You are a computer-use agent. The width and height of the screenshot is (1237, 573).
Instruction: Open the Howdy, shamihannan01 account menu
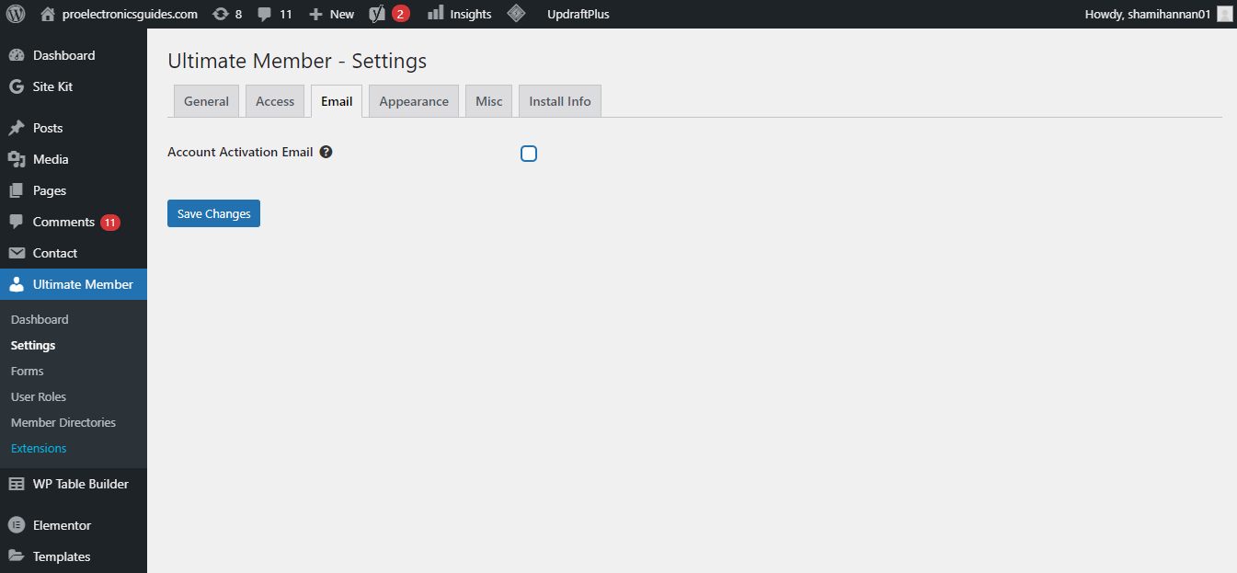click(1158, 14)
